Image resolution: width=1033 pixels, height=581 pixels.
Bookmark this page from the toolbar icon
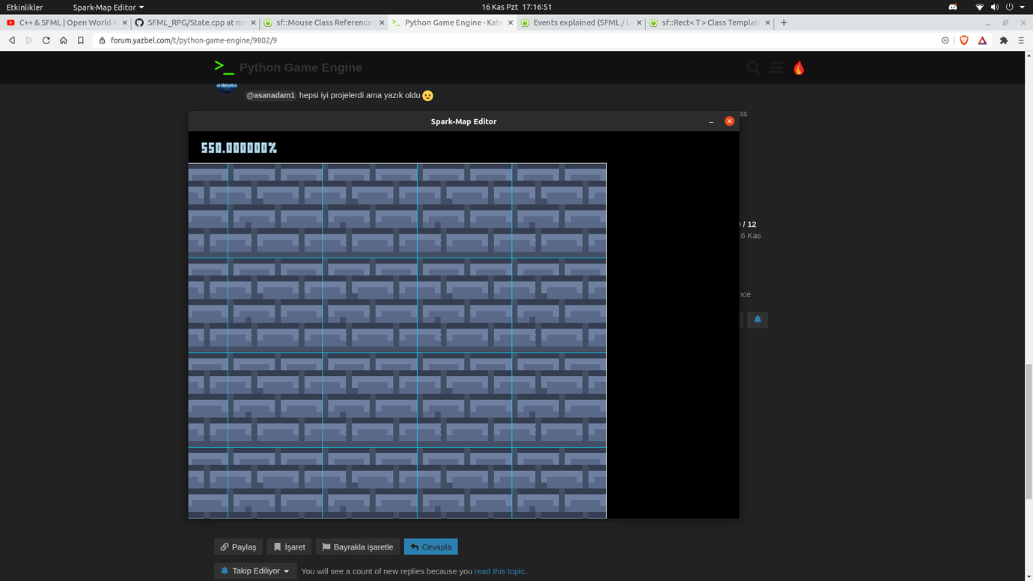pyautogui.click(x=81, y=40)
